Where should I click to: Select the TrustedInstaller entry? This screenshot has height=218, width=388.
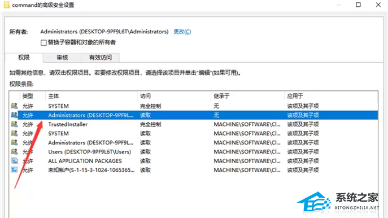[x=194, y=124]
